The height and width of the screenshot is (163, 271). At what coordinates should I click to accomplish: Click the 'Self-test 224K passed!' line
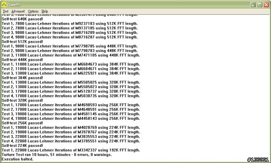(x=22, y=146)
